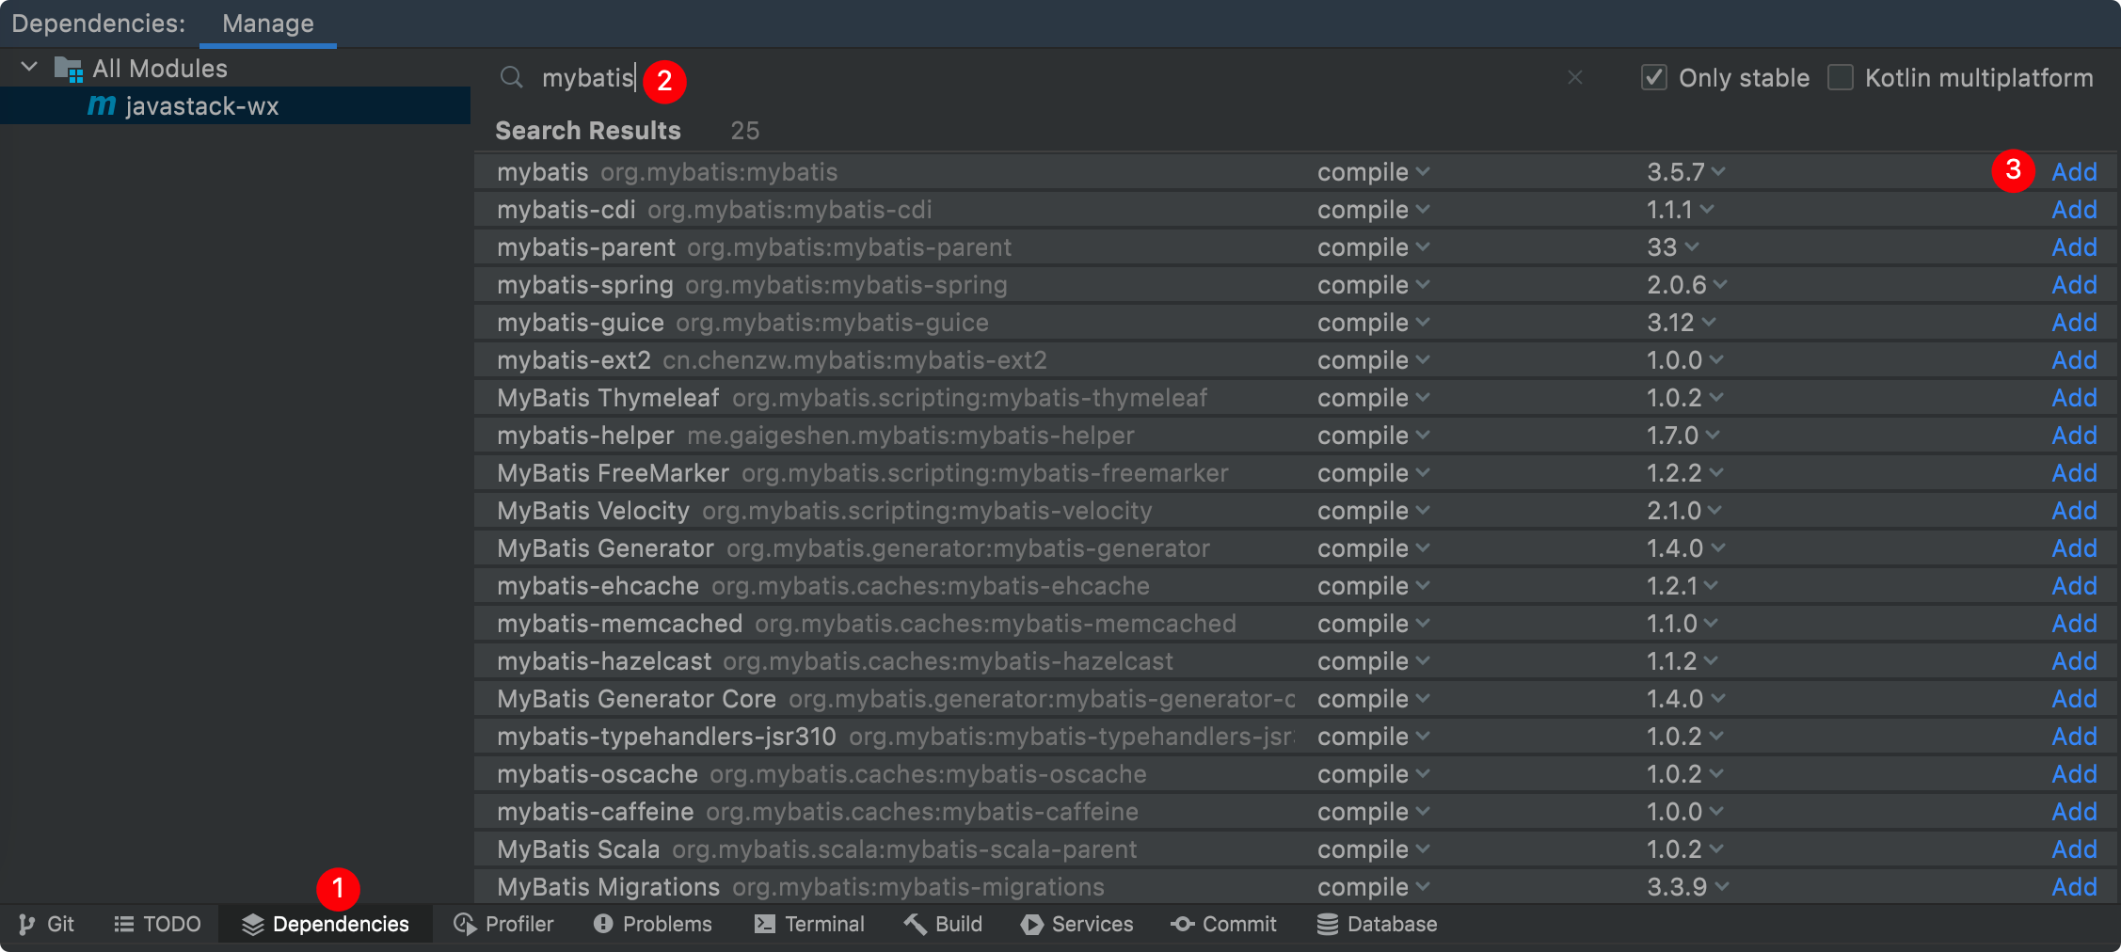Open version dropdown 3.3.9 for MyBatis Migrations
The image size is (2121, 952).
pos(1687,887)
